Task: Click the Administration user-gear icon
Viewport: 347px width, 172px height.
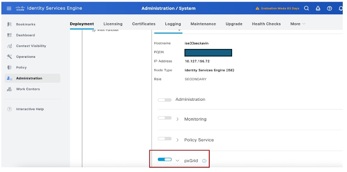Action: [x=10, y=78]
